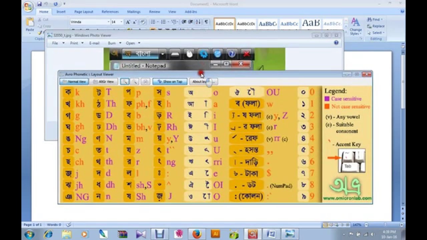The height and width of the screenshot is (240, 427).
Task: Click the Windows Start button
Action: [29, 234]
